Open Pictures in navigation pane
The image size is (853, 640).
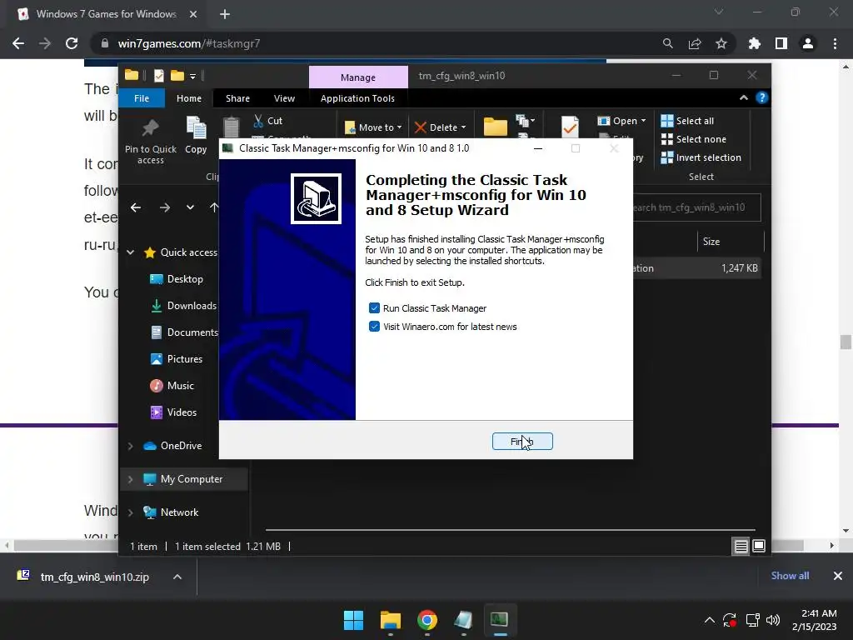click(177, 359)
